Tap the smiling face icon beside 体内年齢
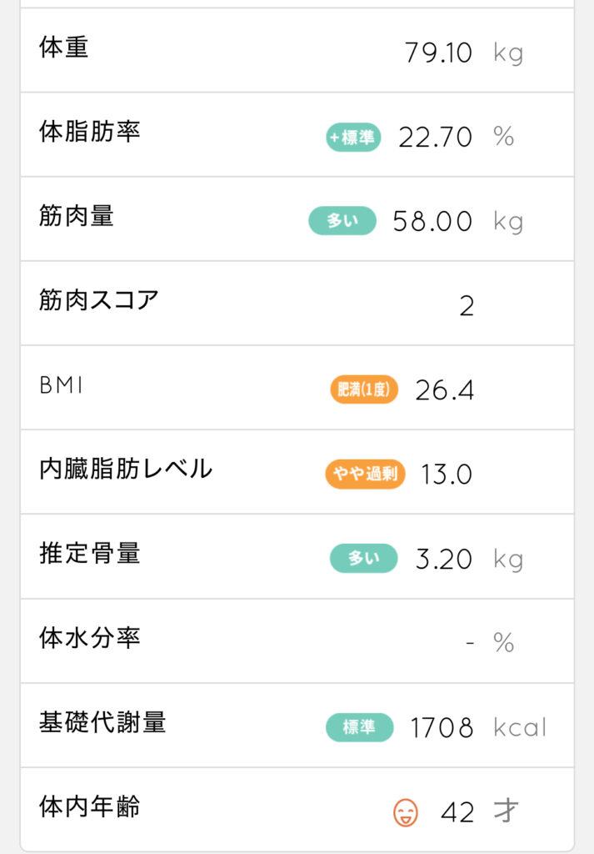 pyautogui.click(x=406, y=812)
